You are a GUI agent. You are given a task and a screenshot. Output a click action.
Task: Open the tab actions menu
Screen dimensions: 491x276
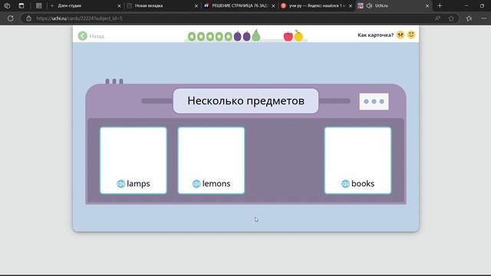tap(21, 5)
